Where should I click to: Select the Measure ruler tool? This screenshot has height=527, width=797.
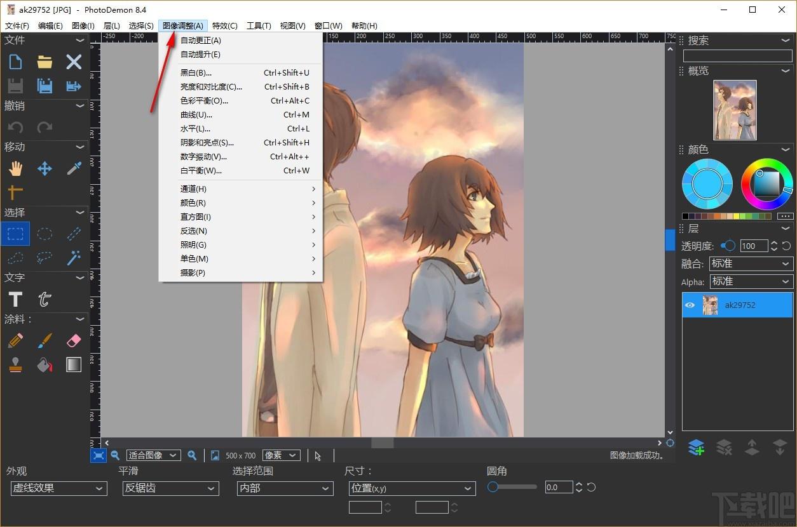point(15,192)
